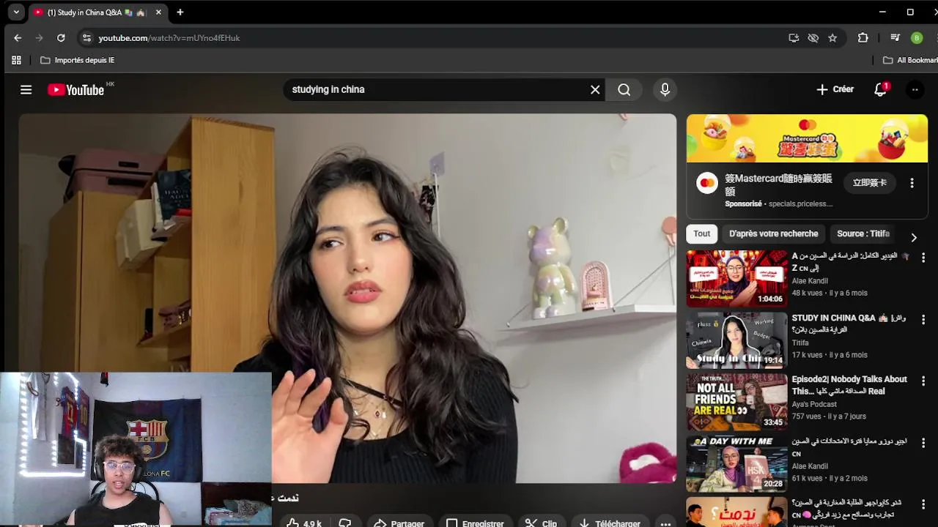Click the crossed-out eye tracking icon

pos(813,38)
